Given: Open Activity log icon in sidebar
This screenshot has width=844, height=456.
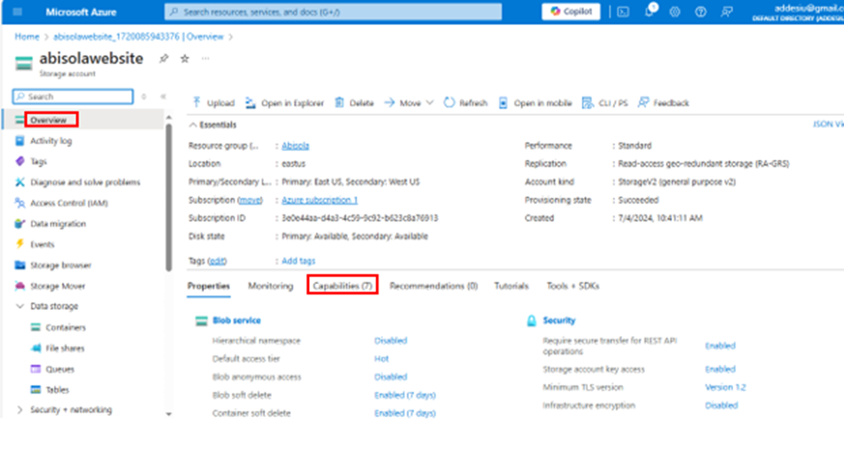Looking at the screenshot, I should point(20,141).
